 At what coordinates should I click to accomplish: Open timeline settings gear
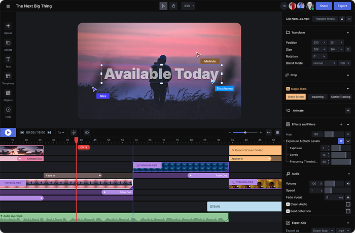pos(277,132)
